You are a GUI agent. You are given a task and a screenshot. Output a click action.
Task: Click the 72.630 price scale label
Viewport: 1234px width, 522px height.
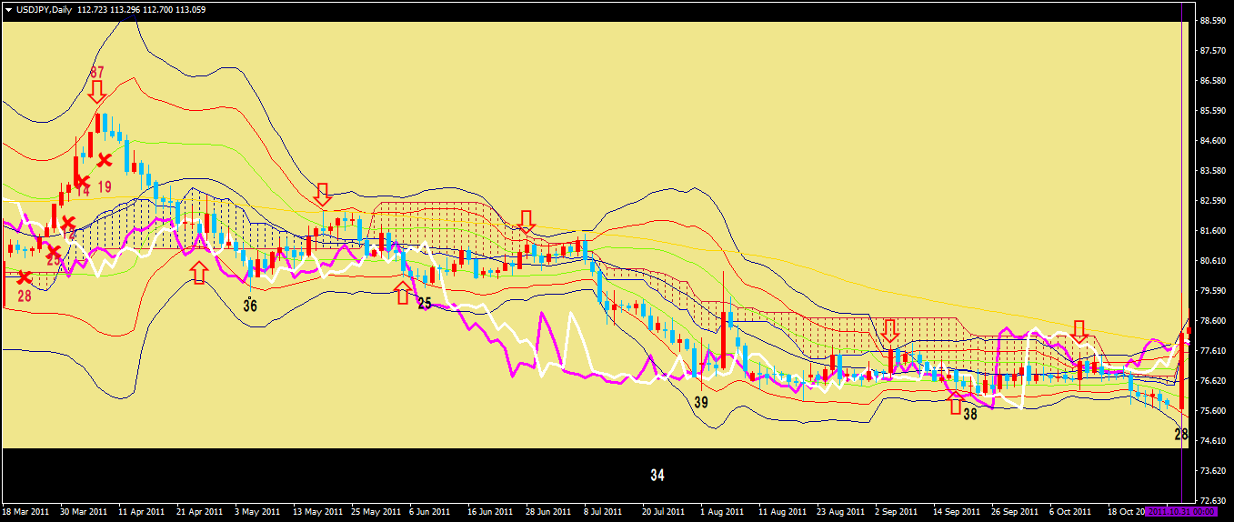1212,500
